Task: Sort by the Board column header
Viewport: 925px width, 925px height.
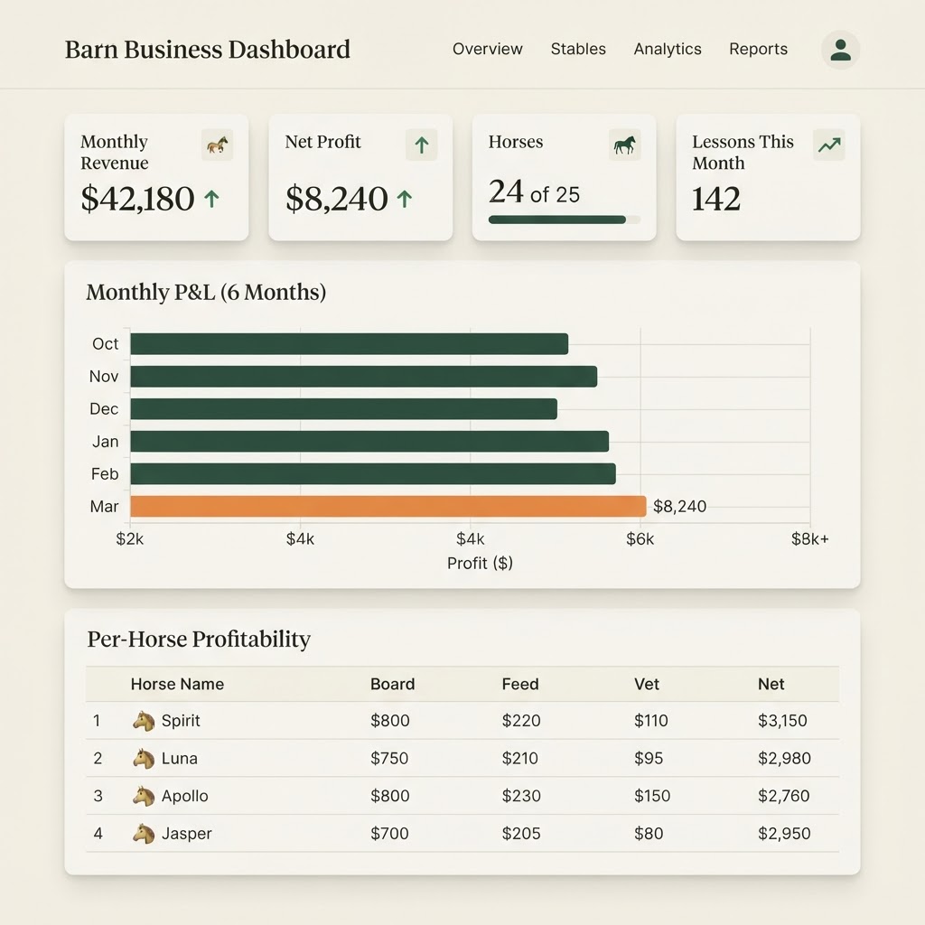Action: [x=392, y=684]
